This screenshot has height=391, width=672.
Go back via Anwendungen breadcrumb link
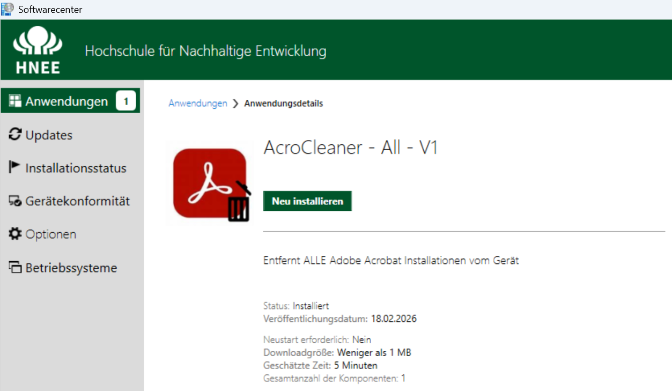tap(198, 104)
